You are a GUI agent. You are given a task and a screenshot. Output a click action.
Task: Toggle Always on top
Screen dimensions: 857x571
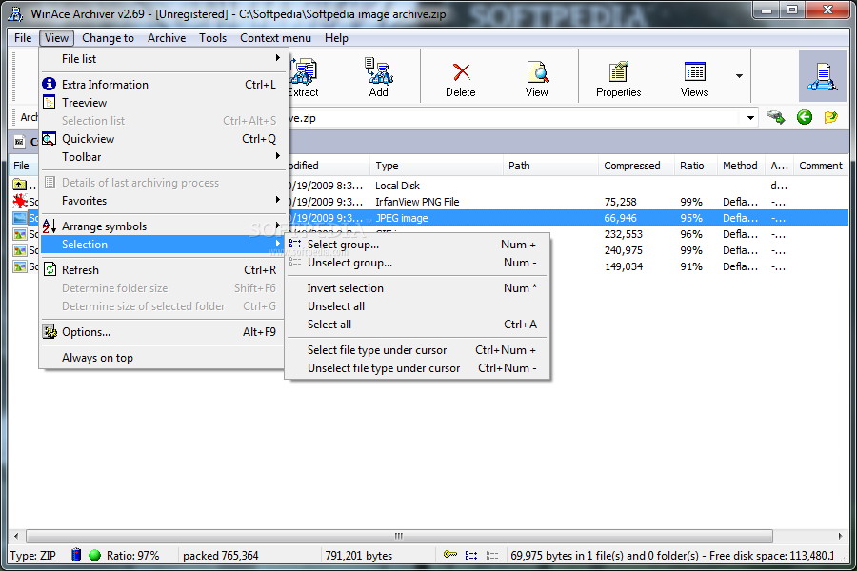pyautogui.click(x=162, y=358)
